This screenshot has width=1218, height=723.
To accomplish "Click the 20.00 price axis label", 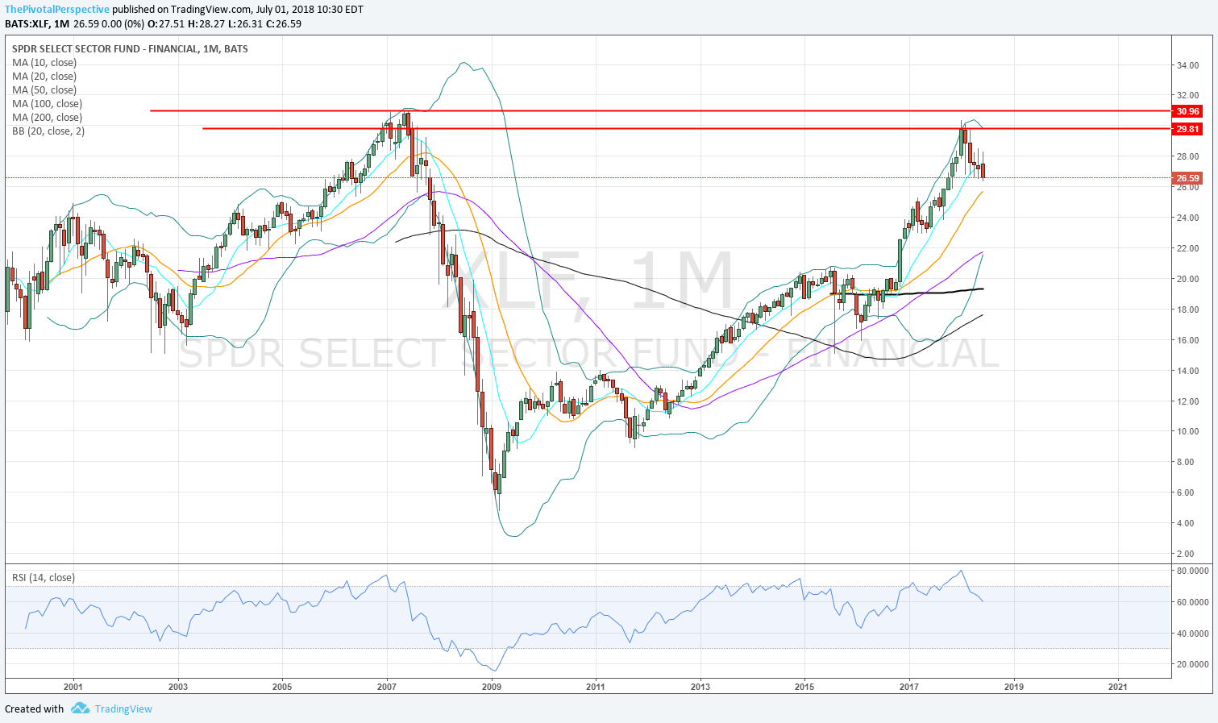I will coord(1187,279).
